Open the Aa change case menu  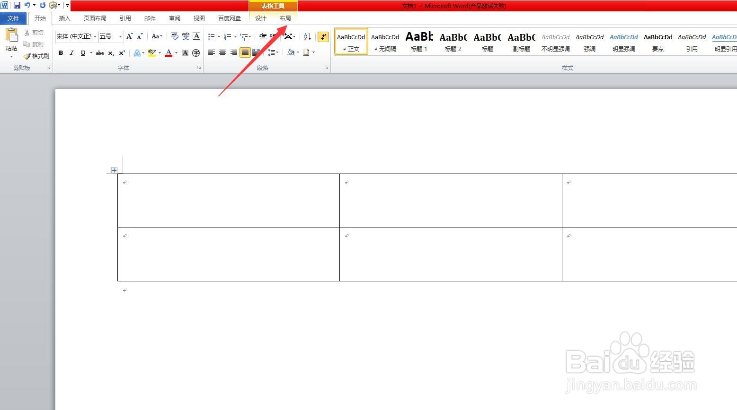pyautogui.click(x=157, y=36)
